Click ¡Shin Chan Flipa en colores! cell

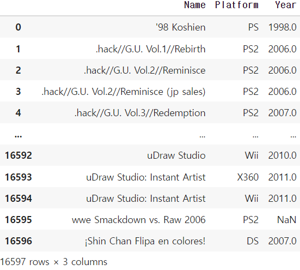tap(145, 241)
